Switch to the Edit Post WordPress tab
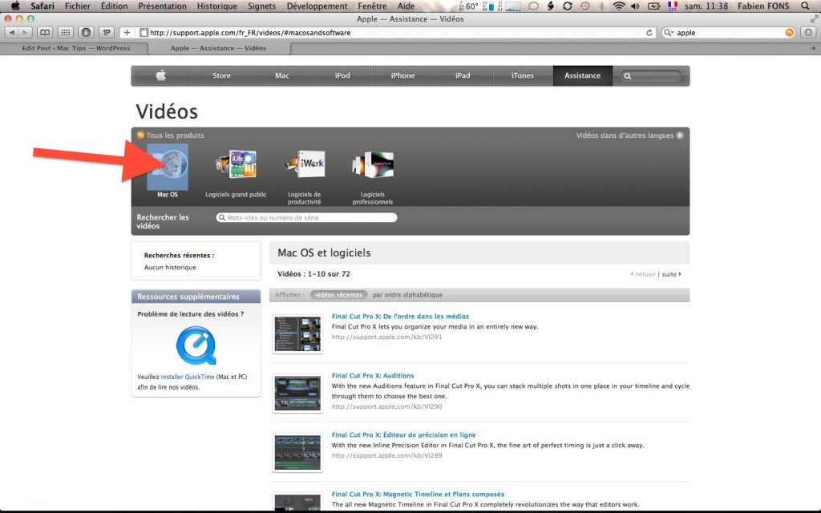This screenshot has height=513, width=821. (75, 48)
